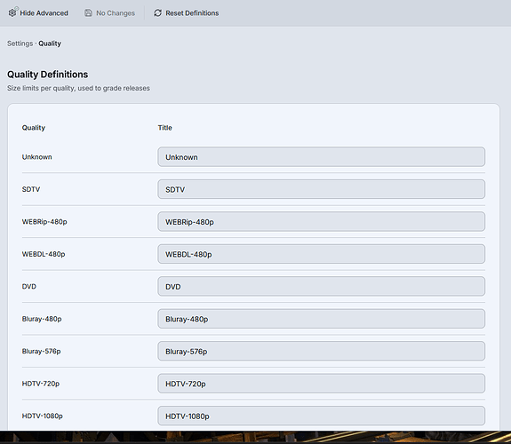511x444 pixels.
Task: Select the DVD quality row label
Action: (x=29, y=286)
